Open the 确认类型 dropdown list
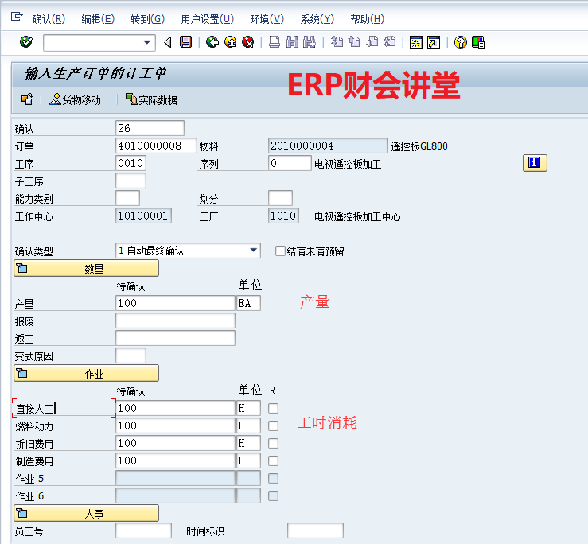This screenshot has width=588, height=544. [x=254, y=251]
